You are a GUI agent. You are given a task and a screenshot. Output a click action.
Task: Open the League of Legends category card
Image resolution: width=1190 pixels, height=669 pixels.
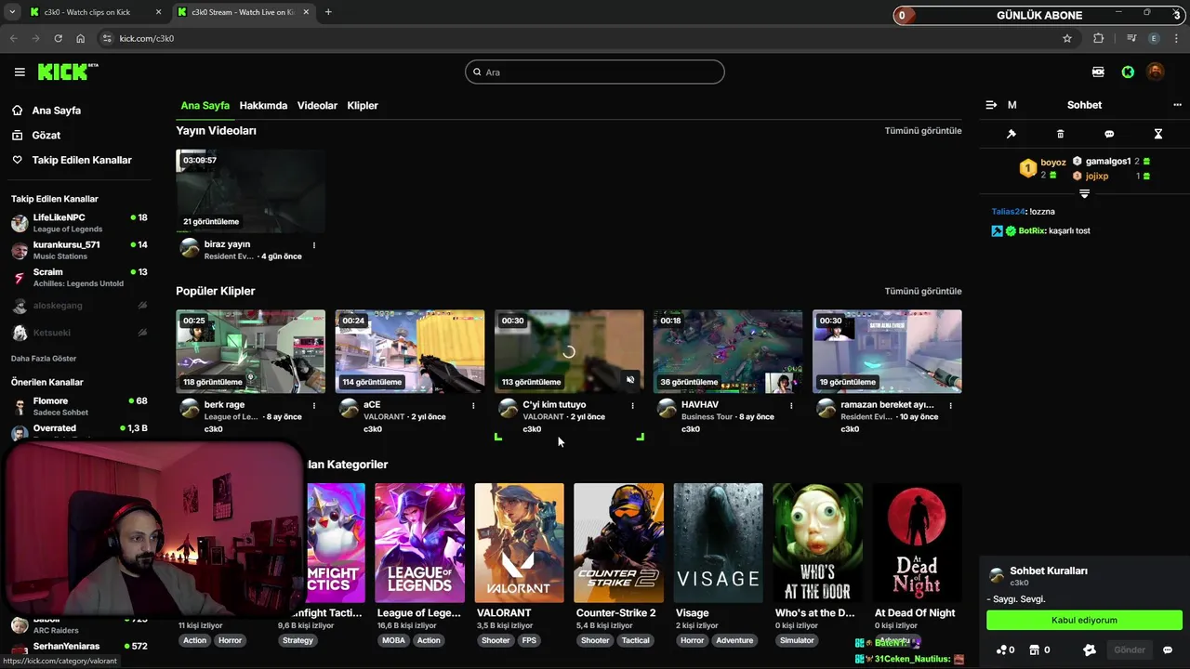click(x=419, y=543)
